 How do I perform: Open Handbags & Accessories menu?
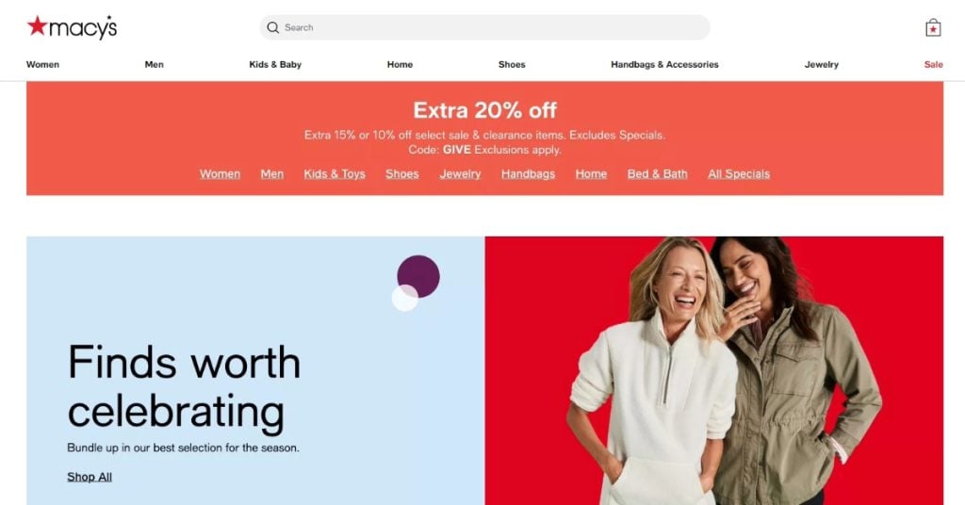(664, 65)
